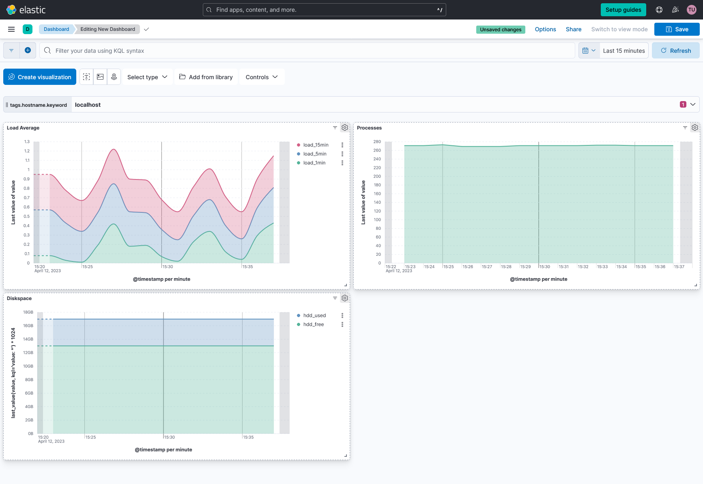Click Create visualization button

pyautogui.click(x=40, y=77)
